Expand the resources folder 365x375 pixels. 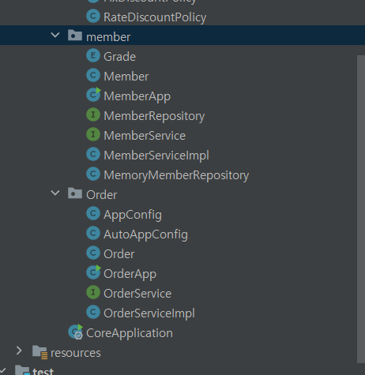click(x=19, y=351)
